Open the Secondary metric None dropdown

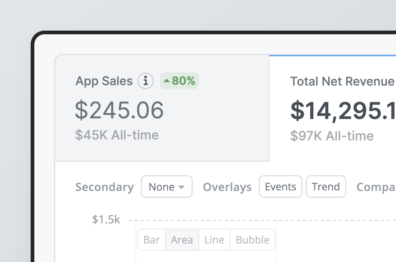coord(166,187)
